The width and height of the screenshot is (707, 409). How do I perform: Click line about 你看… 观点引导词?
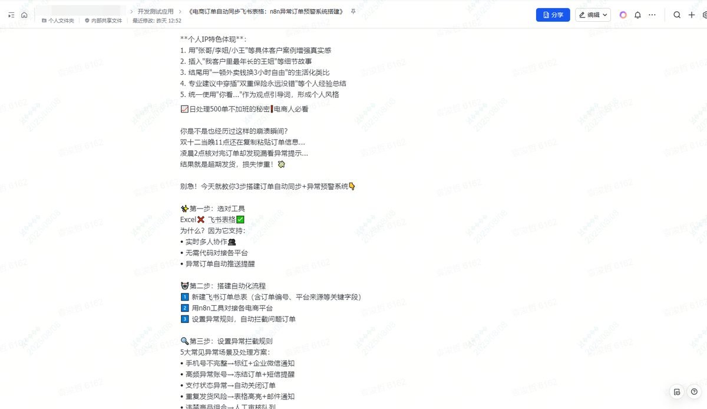(259, 94)
